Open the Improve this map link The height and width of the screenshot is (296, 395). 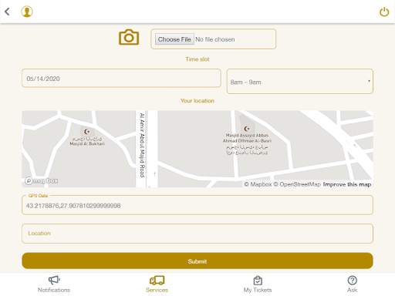(x=347, y=184)
